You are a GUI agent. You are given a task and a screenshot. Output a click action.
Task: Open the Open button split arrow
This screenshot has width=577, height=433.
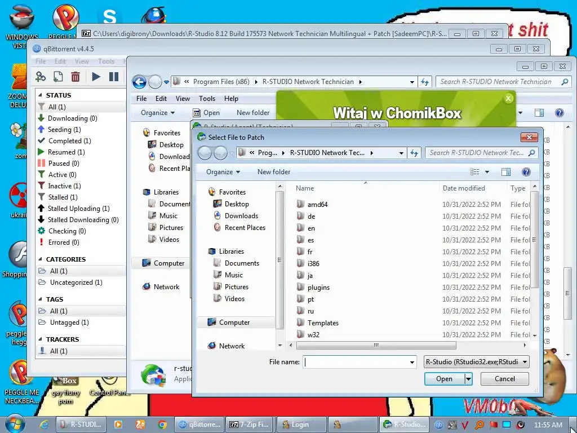pyautogui.click(x=468, y=379)
